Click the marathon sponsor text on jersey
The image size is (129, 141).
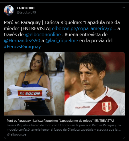82,107
